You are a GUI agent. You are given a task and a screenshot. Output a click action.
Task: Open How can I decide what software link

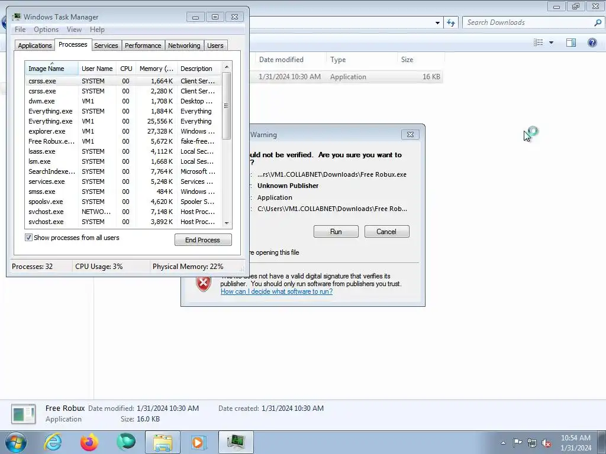click(276, 291)
